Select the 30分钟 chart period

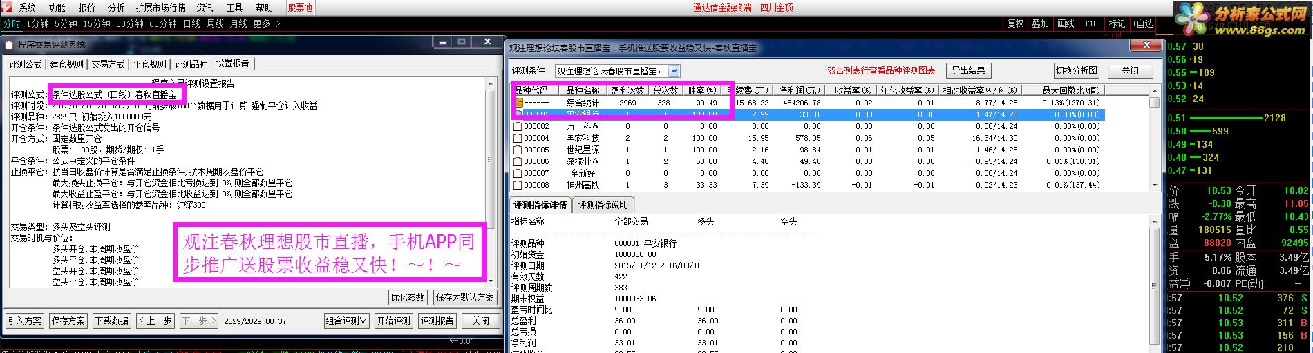[x=130, y=23]
